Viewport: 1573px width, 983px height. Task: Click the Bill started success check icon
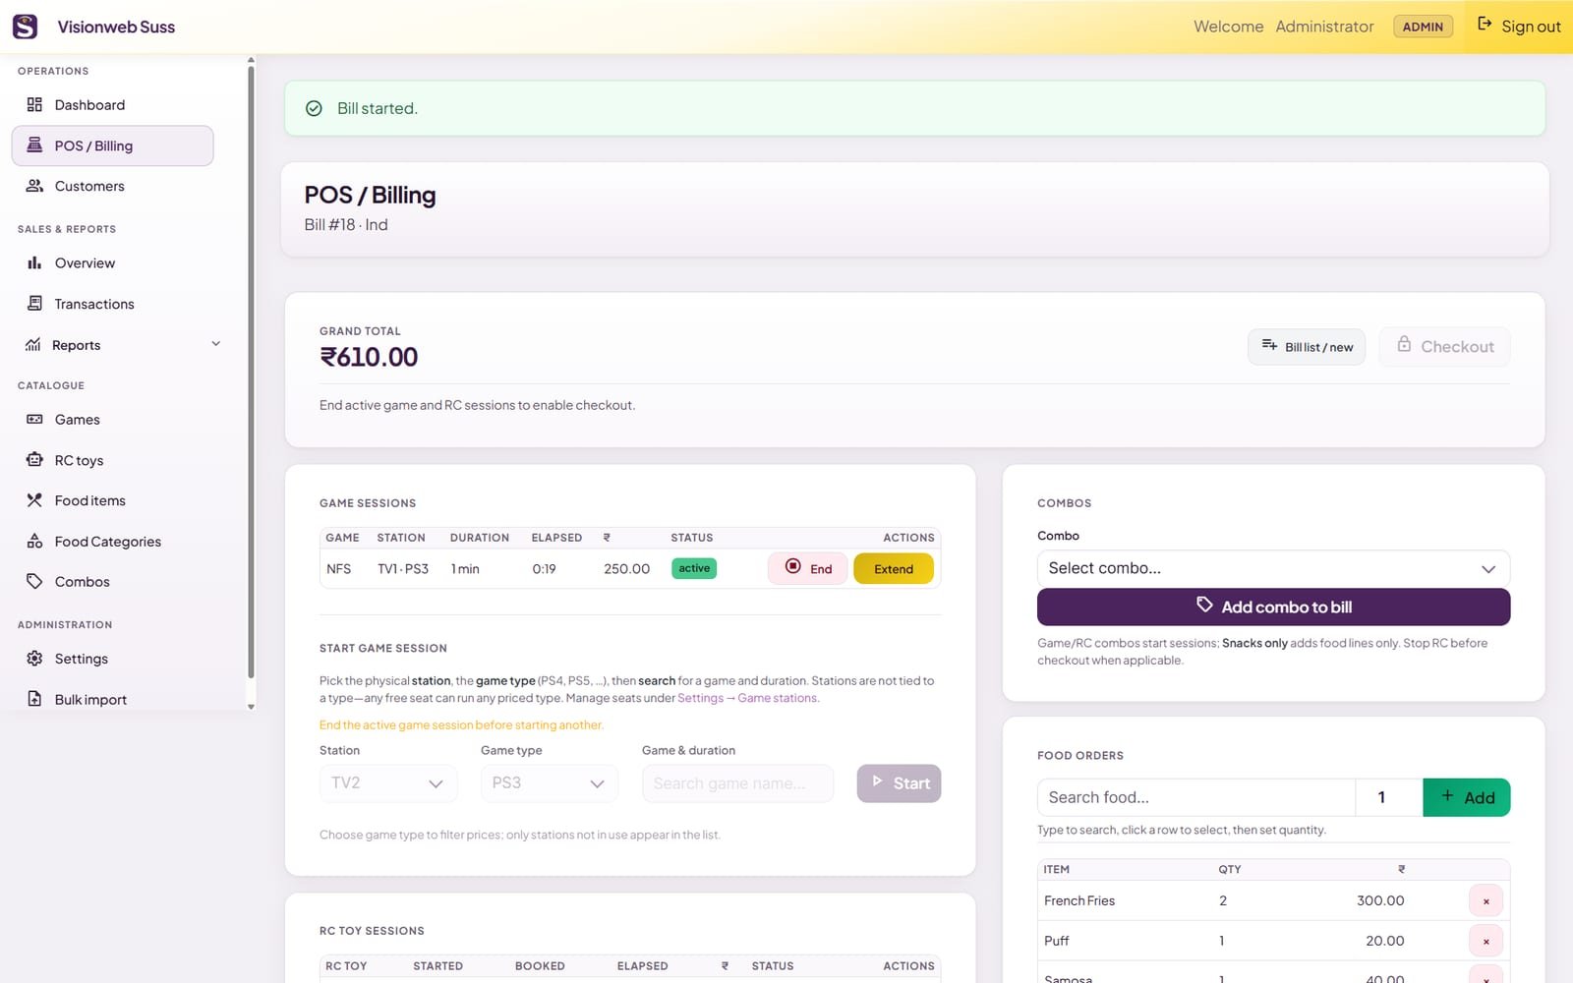point(314,108)
